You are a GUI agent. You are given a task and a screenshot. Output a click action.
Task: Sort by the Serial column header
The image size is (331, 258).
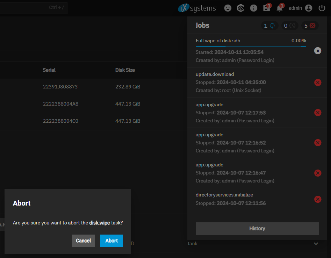pyautogui.click(x=49, y=70)
